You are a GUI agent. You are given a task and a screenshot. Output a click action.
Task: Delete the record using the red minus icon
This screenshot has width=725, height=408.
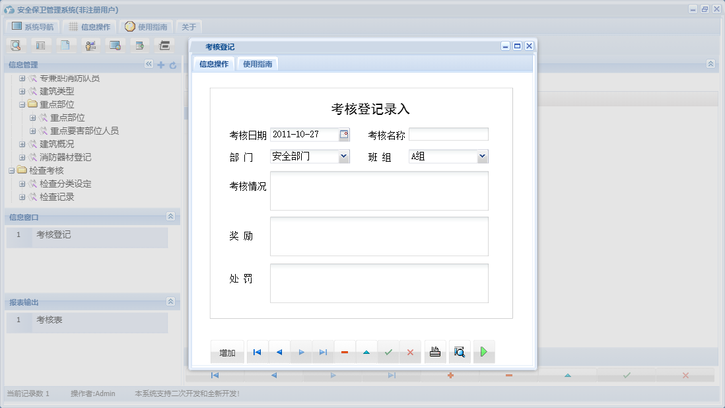(x=345, y=352)
